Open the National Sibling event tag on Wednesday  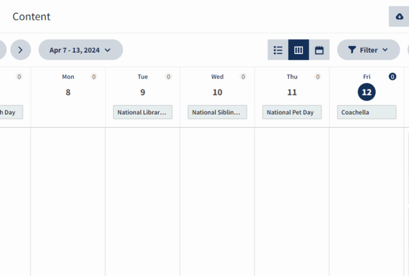217,112
